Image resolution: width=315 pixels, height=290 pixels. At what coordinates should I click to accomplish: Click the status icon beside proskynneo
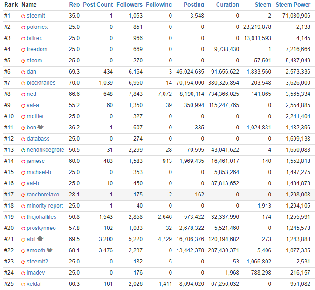point(23,229)
